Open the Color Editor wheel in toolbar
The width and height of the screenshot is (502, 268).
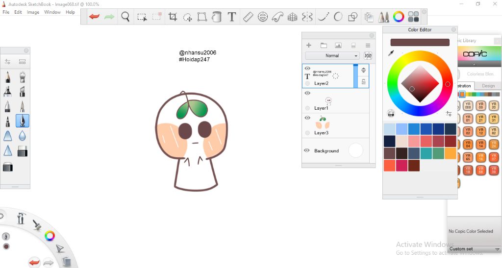click(x=399, y=17)
